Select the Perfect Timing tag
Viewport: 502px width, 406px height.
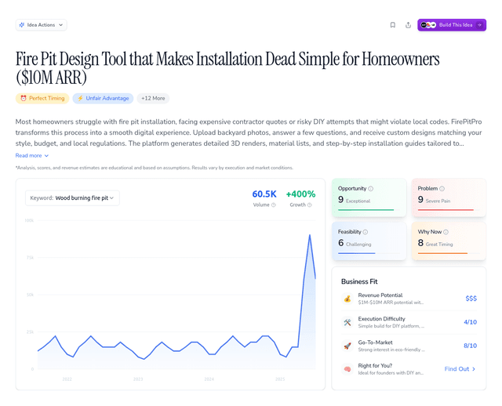pos(42,99)
